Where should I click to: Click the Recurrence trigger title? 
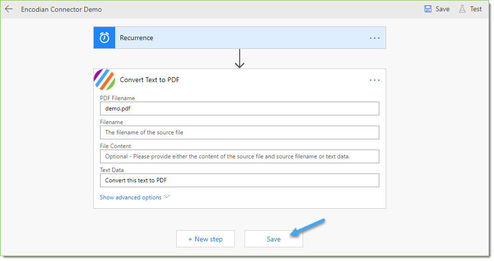pos(136,38)
